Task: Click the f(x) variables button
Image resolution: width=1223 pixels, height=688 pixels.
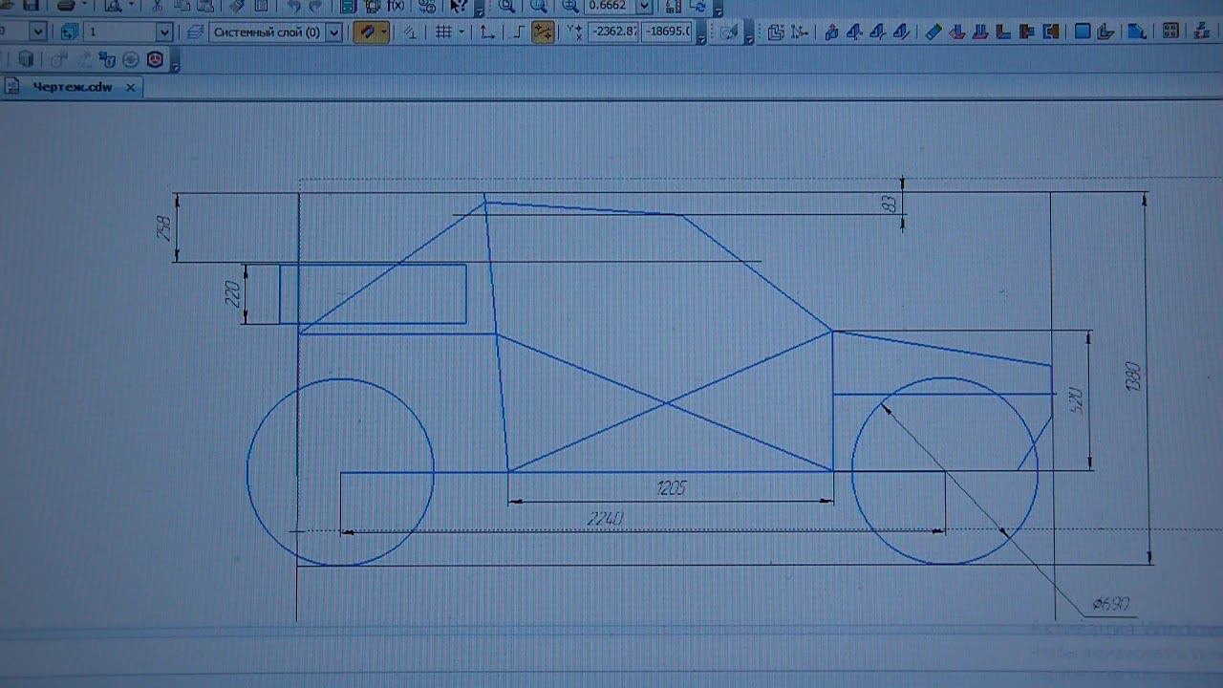Action: (395, 6)
